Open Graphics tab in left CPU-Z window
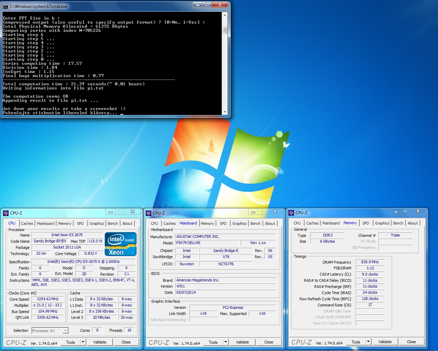The width and height of the screenshot is (438, 351). pyautogui.click(x=97, y=223)
